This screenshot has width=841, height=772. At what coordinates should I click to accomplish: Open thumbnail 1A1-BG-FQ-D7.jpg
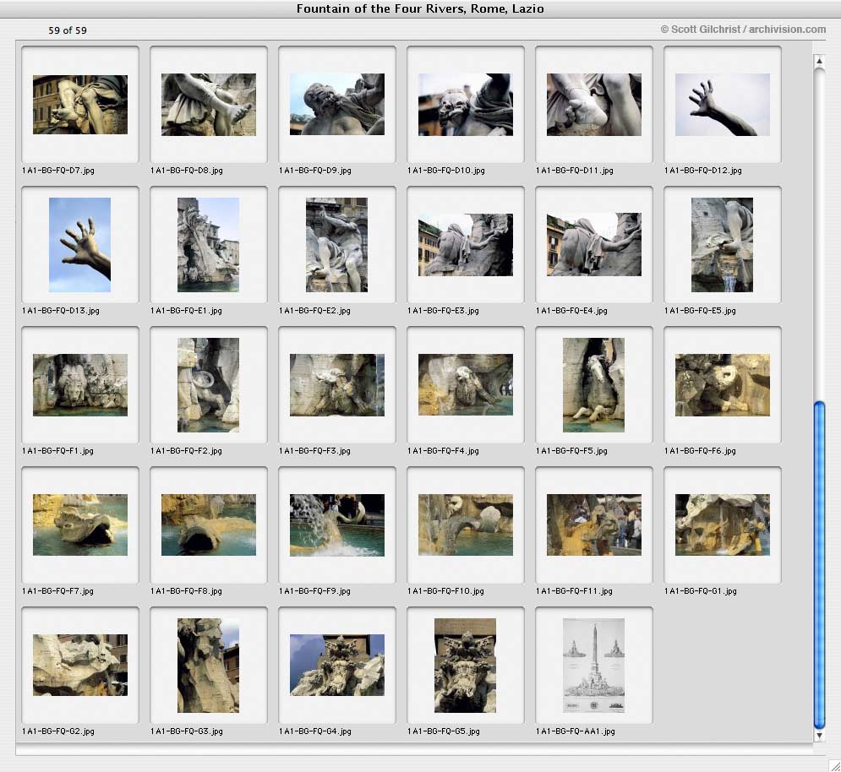80,105
